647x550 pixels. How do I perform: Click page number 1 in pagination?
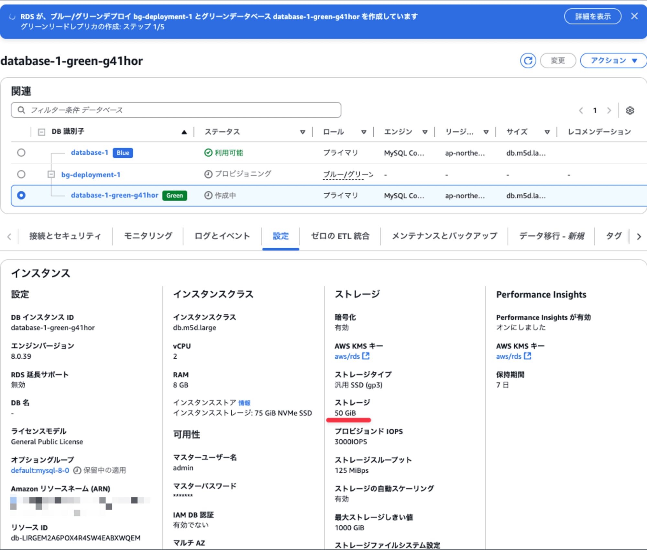pos(595,110)
